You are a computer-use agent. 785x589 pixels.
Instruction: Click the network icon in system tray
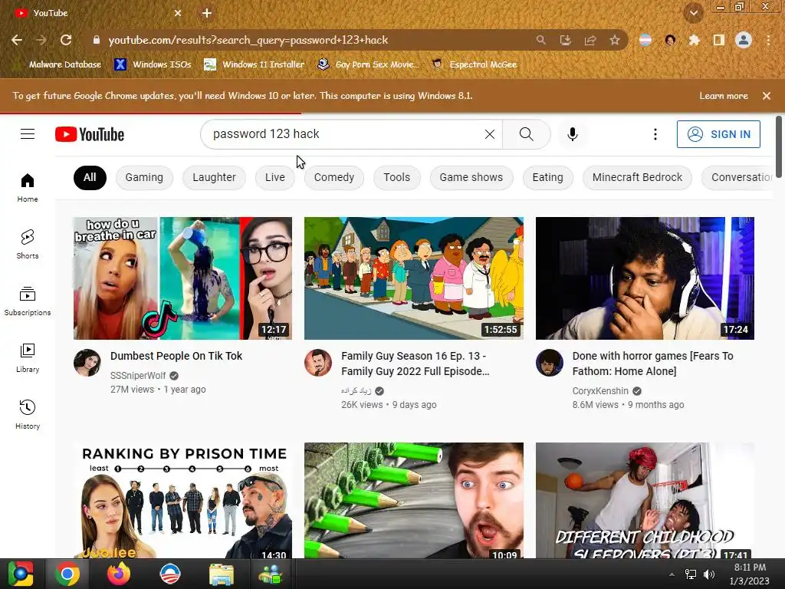[x=691, y=574]
